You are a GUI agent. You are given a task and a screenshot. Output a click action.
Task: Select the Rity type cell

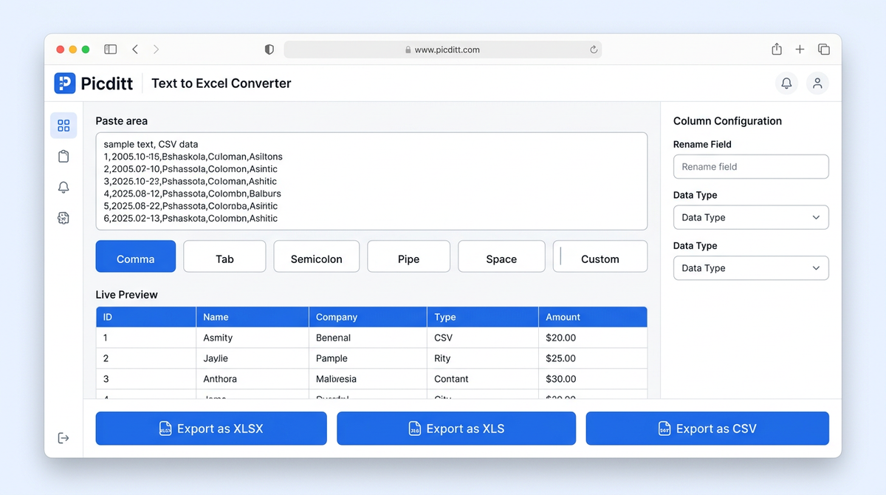tap(483, 358)
